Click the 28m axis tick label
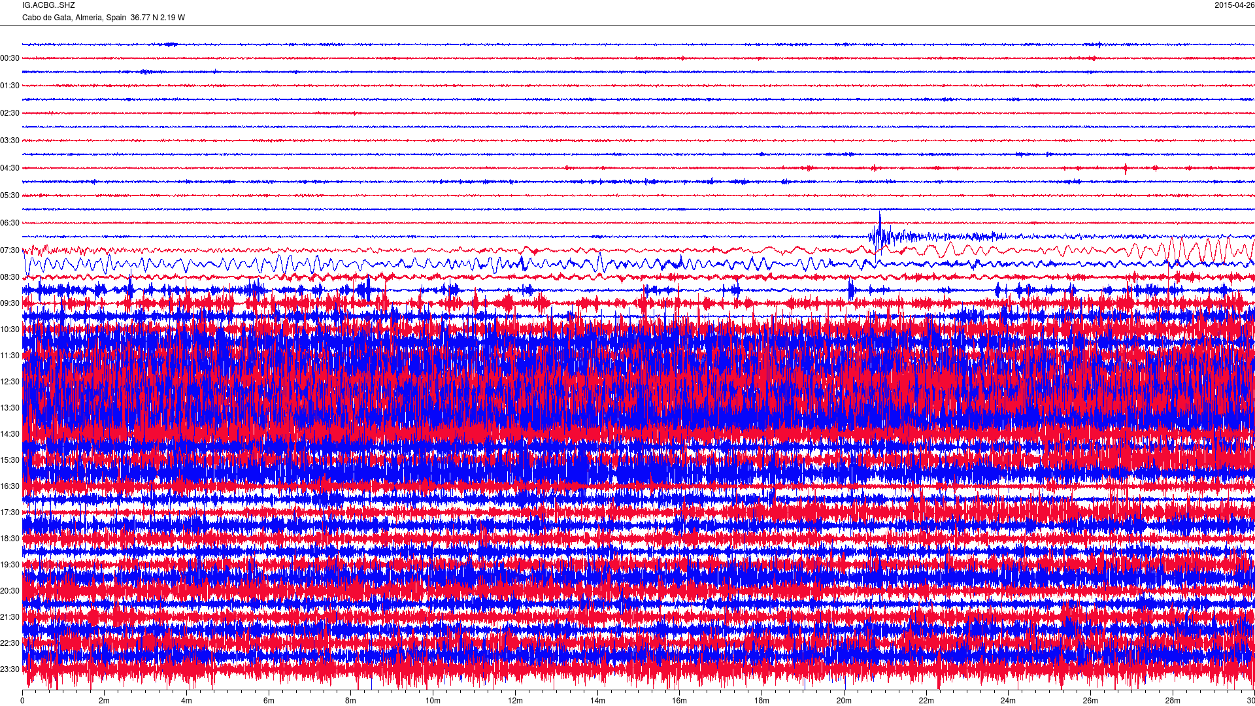1255x706 pixels. tap(1173, 701)
